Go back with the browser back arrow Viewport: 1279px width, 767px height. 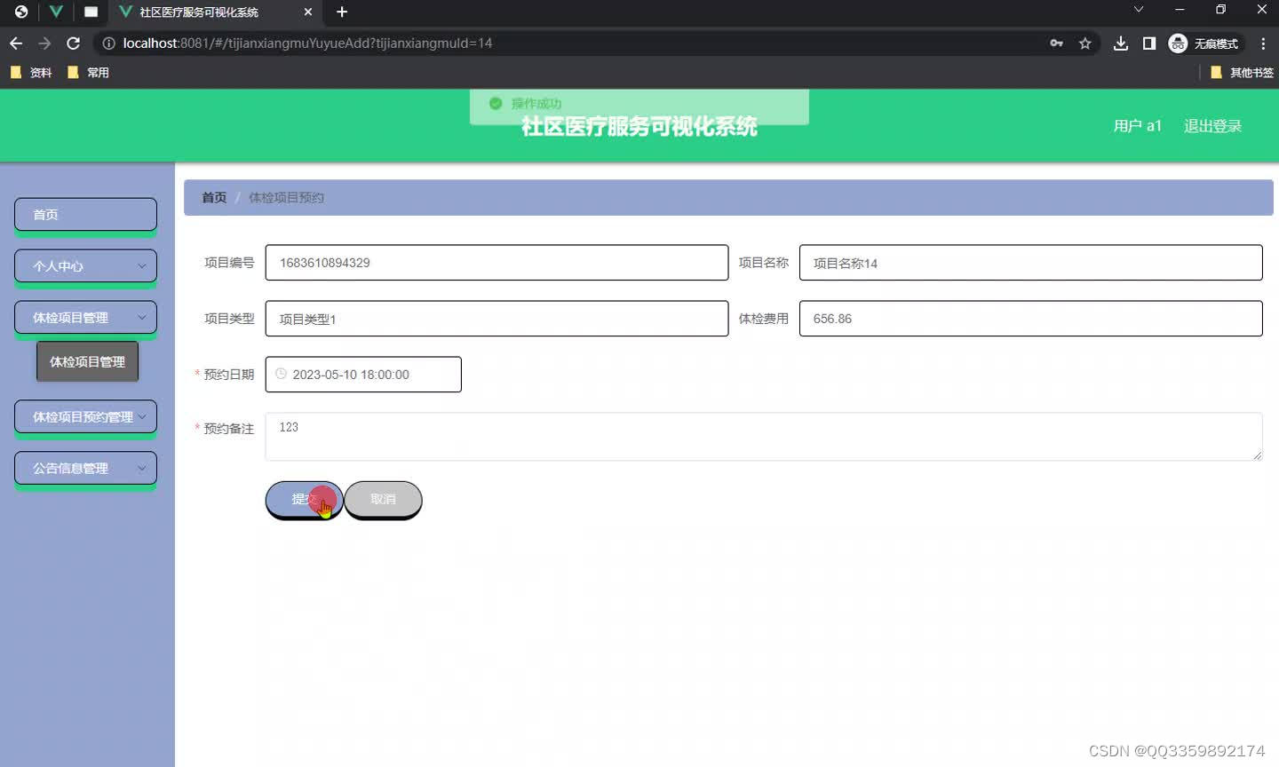coord(16,43)
